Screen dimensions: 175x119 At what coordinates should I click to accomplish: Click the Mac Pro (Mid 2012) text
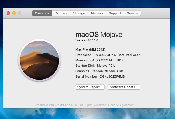pyautogui.click(x=90, y=49)
